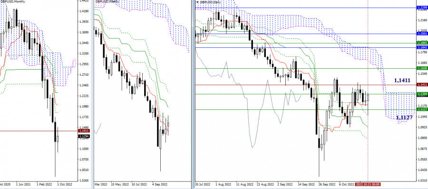The width and height of the screenshot is (428, 189).
Task: Click the 10 Jul 2022 Weekly date label
Action: (139, 184)
